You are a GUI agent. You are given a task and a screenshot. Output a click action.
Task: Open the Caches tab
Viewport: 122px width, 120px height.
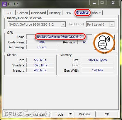pyautogui.click(x=23, y=13)
